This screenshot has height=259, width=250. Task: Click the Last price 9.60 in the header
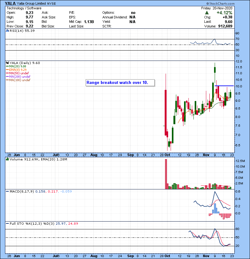pos(228,22)
